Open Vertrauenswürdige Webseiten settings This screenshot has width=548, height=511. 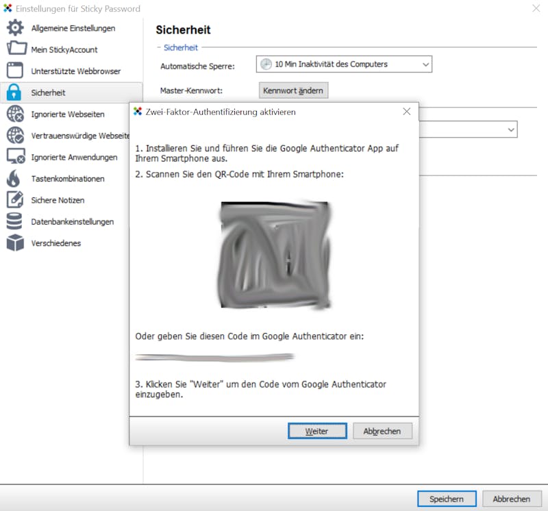pyautogui.click(x=80, y=136)
